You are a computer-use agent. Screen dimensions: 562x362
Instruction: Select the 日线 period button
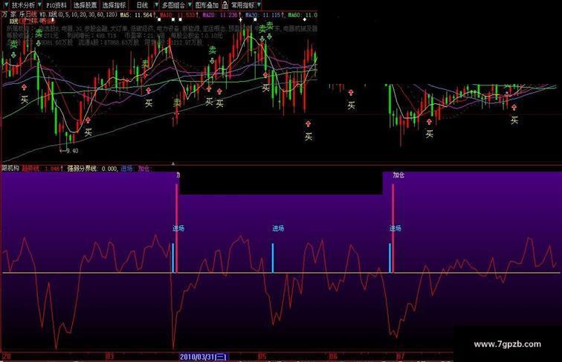(x=142, y=5)
